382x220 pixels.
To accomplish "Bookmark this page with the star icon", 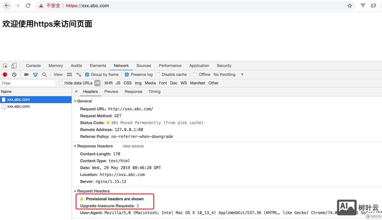I will (350, 6).
